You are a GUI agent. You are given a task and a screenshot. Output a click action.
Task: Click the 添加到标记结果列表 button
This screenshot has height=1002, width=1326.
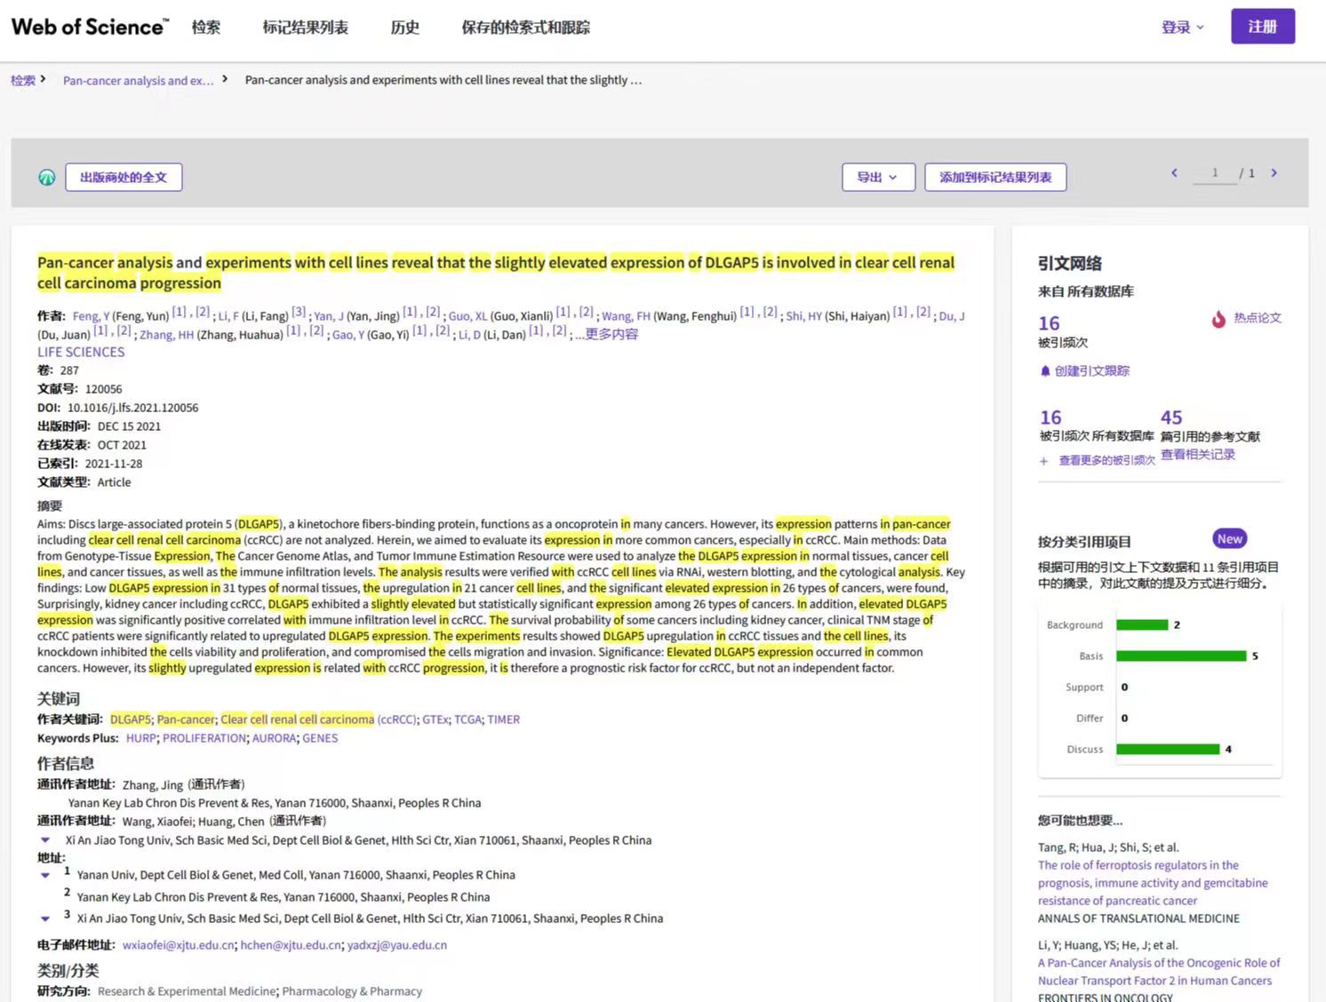click(994, 178)
